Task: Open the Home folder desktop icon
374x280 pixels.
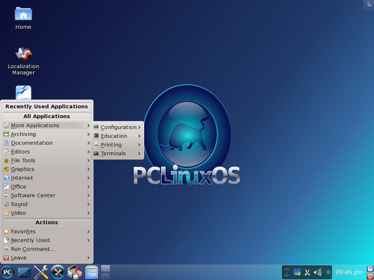Action: pos(23,18)
